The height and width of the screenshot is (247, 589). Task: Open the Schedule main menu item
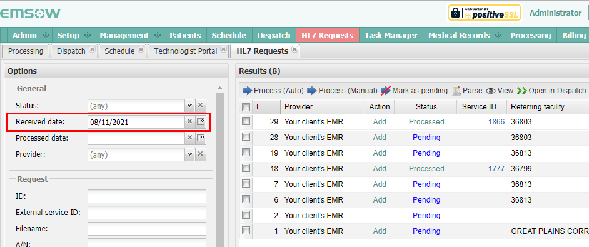pyautogui.click(x=229, y=36)
